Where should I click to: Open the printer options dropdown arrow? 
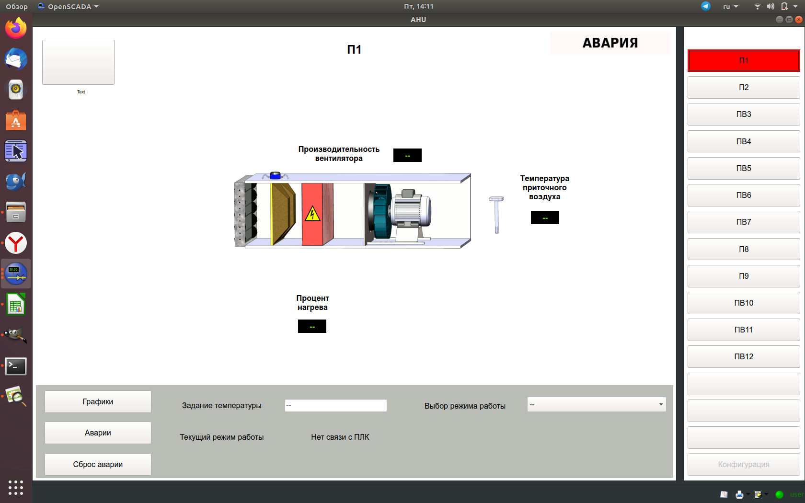pyautogui.click(x=748, y=494)
